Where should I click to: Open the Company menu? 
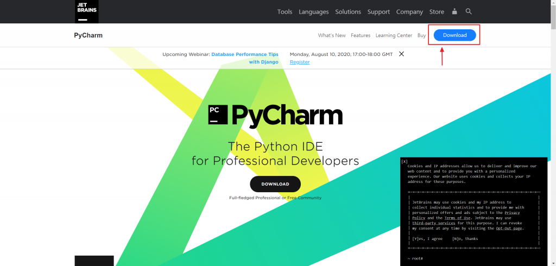(409, 12)
